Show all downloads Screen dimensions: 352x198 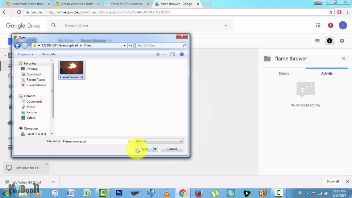point(333,181)
